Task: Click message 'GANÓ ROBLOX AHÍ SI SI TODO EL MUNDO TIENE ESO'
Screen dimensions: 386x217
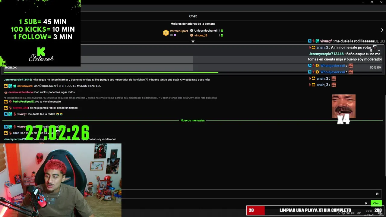Action: click(x=68, y=86)
